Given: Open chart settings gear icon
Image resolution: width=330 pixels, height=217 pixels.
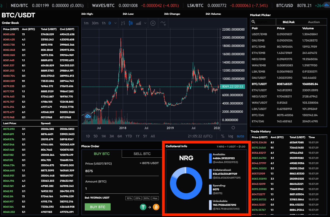Looking at the screenshot, I should tap(233, 128).
